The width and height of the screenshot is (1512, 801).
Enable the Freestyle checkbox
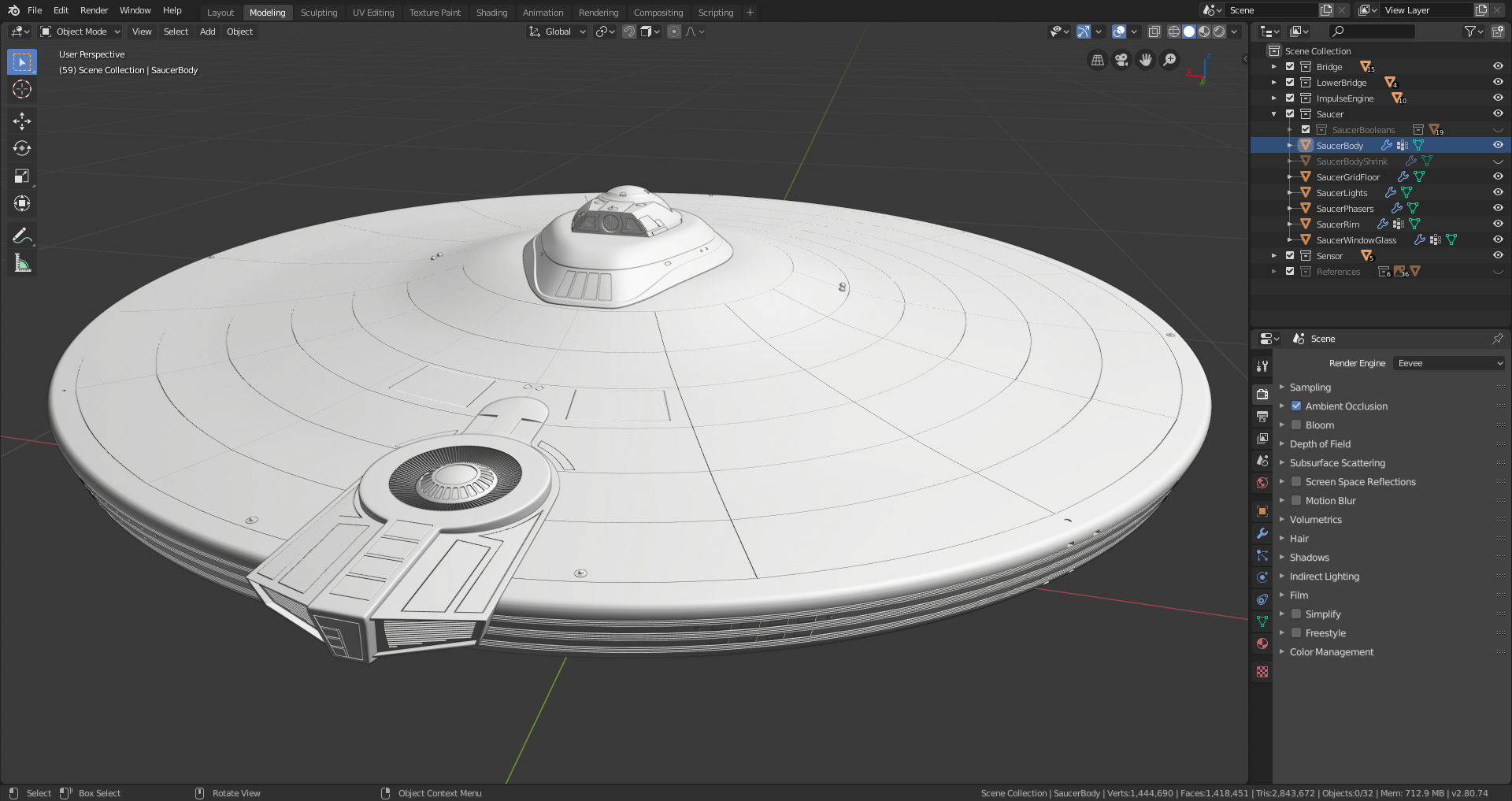(1296, 633)
